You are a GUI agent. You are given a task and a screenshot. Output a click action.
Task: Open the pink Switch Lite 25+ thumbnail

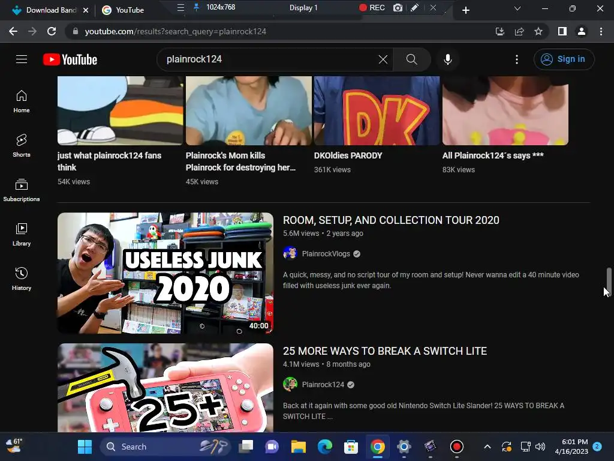click(x=165, y=388)
